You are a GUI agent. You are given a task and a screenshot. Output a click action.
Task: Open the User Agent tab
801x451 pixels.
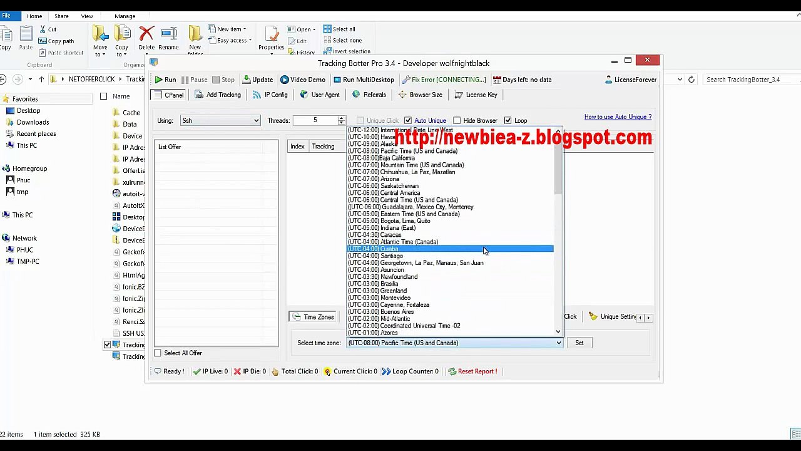coord(320,95)
